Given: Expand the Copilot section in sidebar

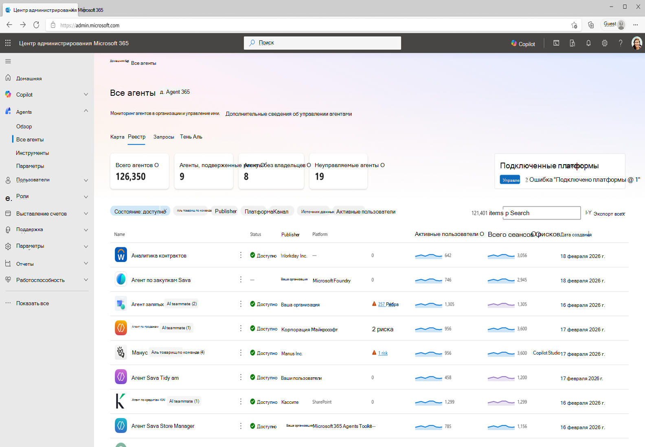Looking at the screenshot, I should (86, 95).
